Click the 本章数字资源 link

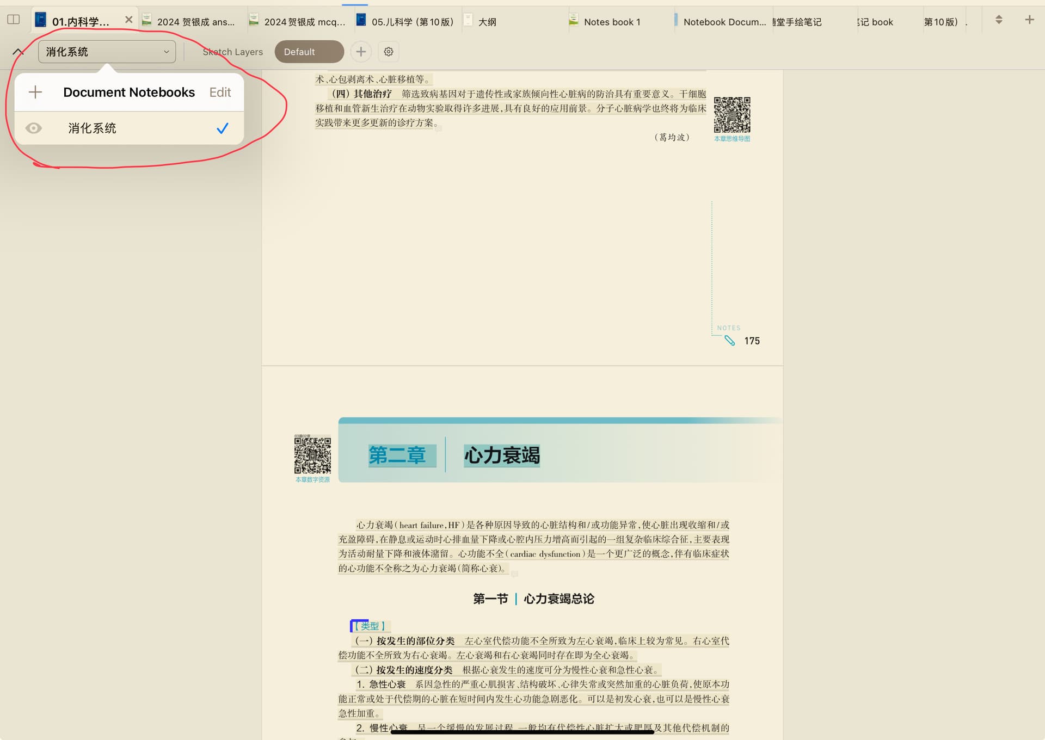point(312,480)
